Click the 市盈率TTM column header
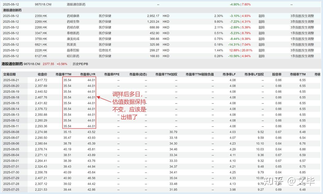323x194 pixels. coord(63,74)
